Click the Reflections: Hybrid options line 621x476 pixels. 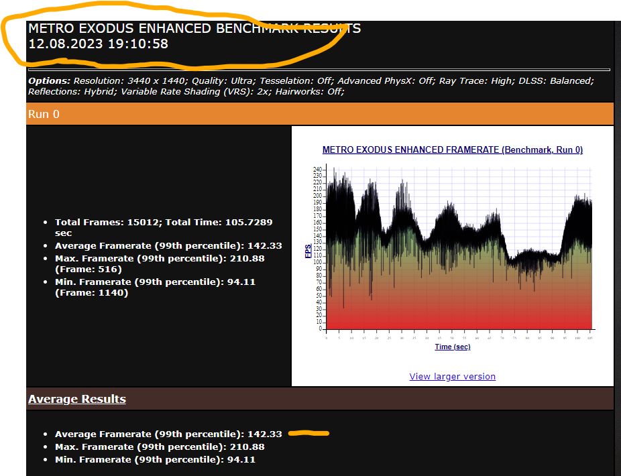coord(186,91)
